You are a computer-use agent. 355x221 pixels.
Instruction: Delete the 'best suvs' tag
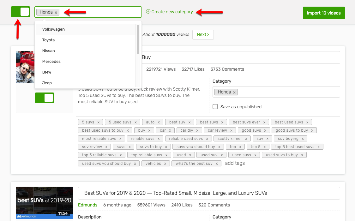(222, 122)
